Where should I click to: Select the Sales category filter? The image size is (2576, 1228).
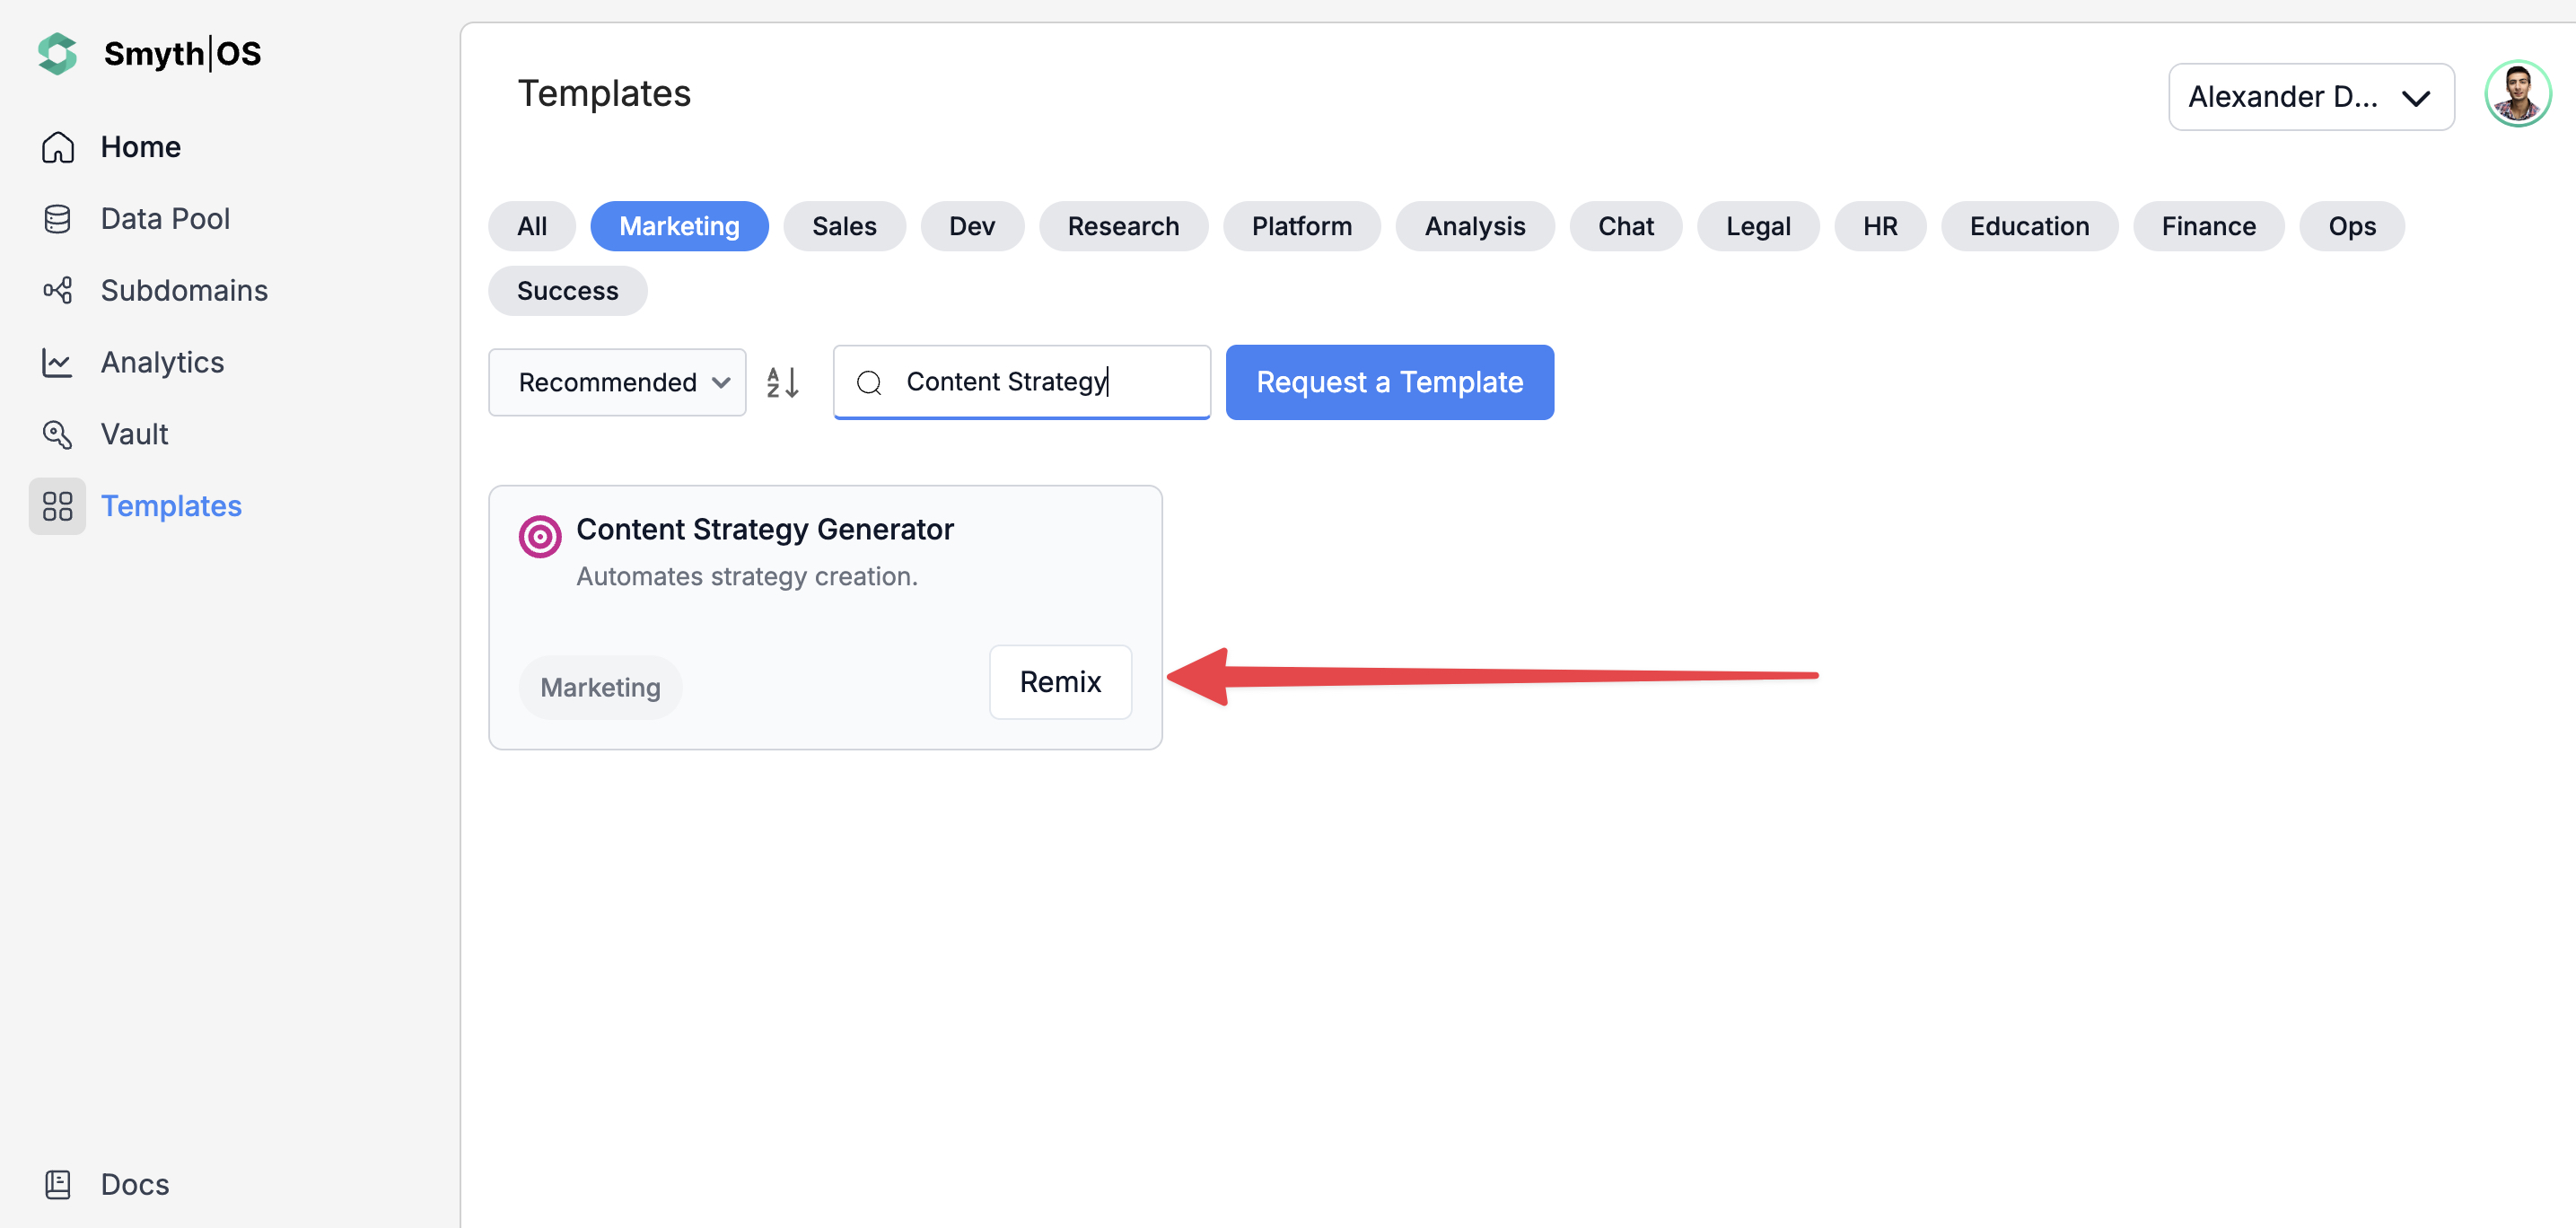843,226
